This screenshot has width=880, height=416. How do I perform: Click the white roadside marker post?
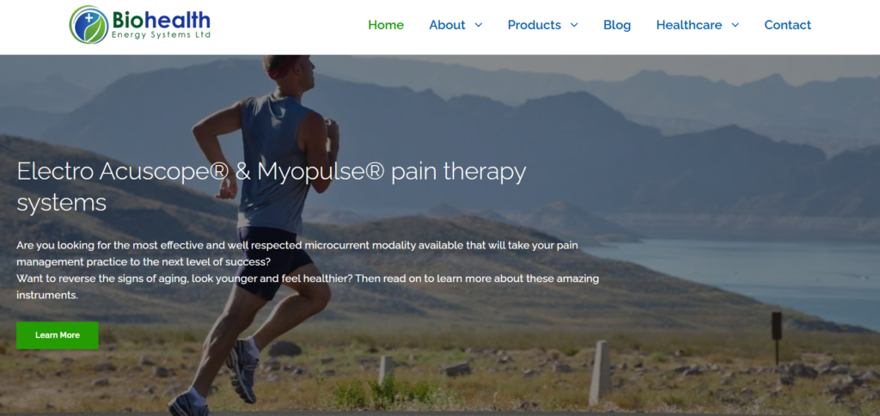[599, 373]
